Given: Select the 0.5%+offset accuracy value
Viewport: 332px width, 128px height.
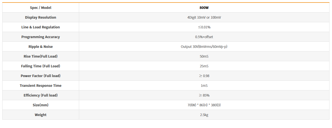Looking at the screenshot, I should 204,37.
